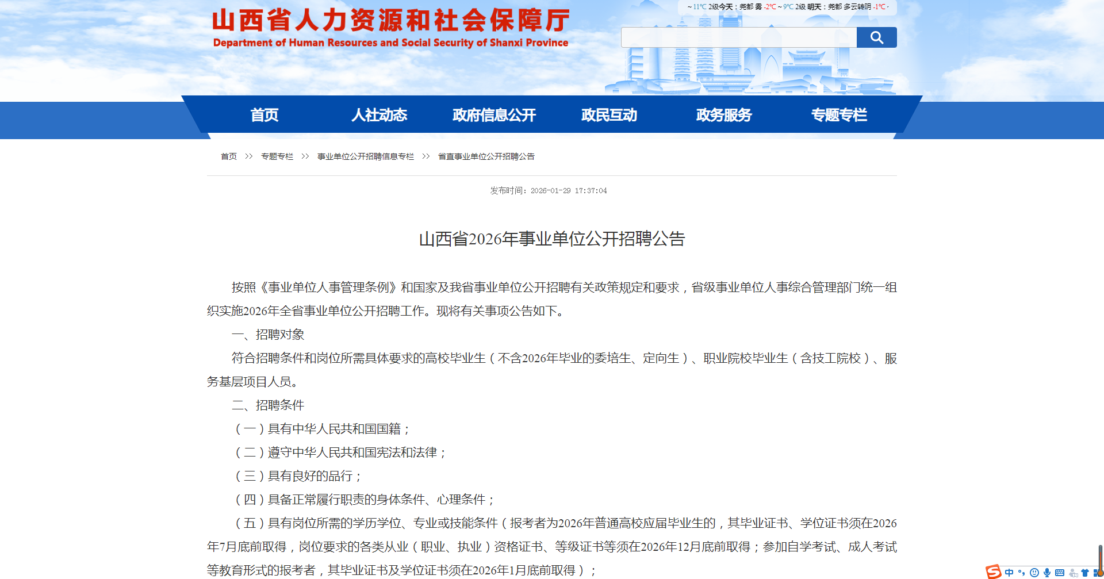Click the 首页 breadcrumb link
This screenshot has width=1104, height=579.
[x=229, y=156]
